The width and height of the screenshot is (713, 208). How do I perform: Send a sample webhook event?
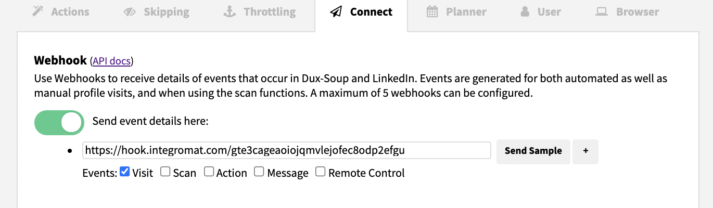tap(533, 151)
